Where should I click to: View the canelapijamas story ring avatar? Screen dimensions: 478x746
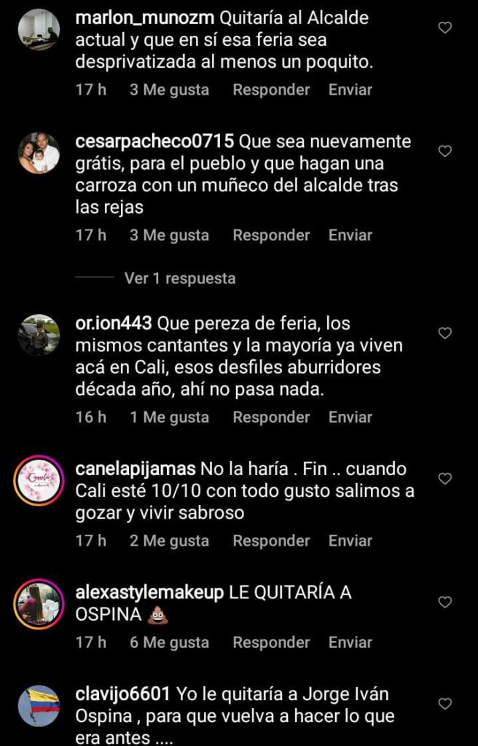click(x=39, y=481)
